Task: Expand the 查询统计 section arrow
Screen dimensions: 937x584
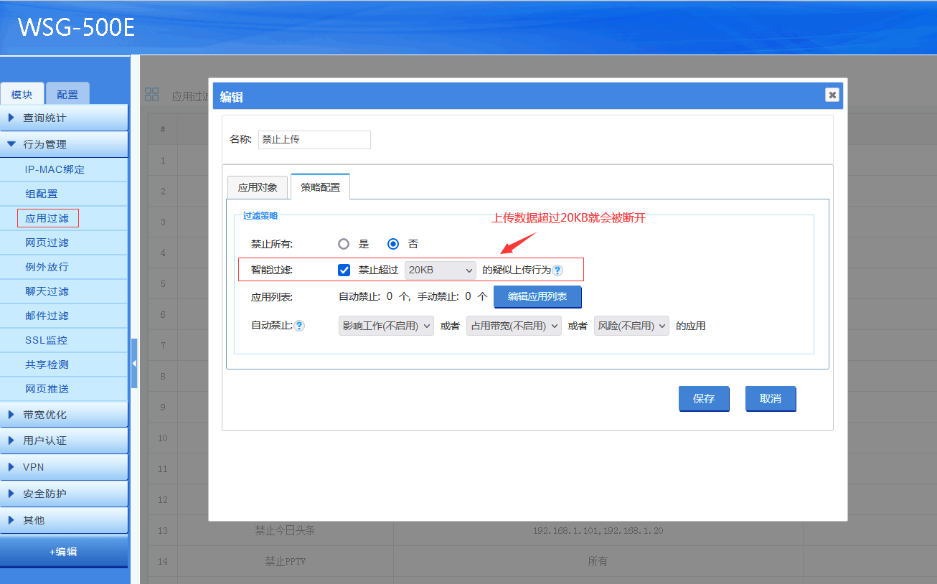Action: (x=11, y=118)
